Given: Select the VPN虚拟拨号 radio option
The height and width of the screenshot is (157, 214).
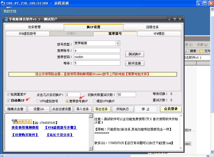Looking at the screenshot, I should [38, 101].
